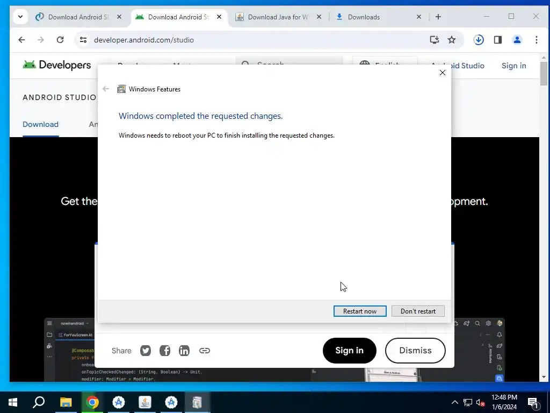Open Chrome three-dot menu
The width and height of the screenshot is (550, 413).
537,40
